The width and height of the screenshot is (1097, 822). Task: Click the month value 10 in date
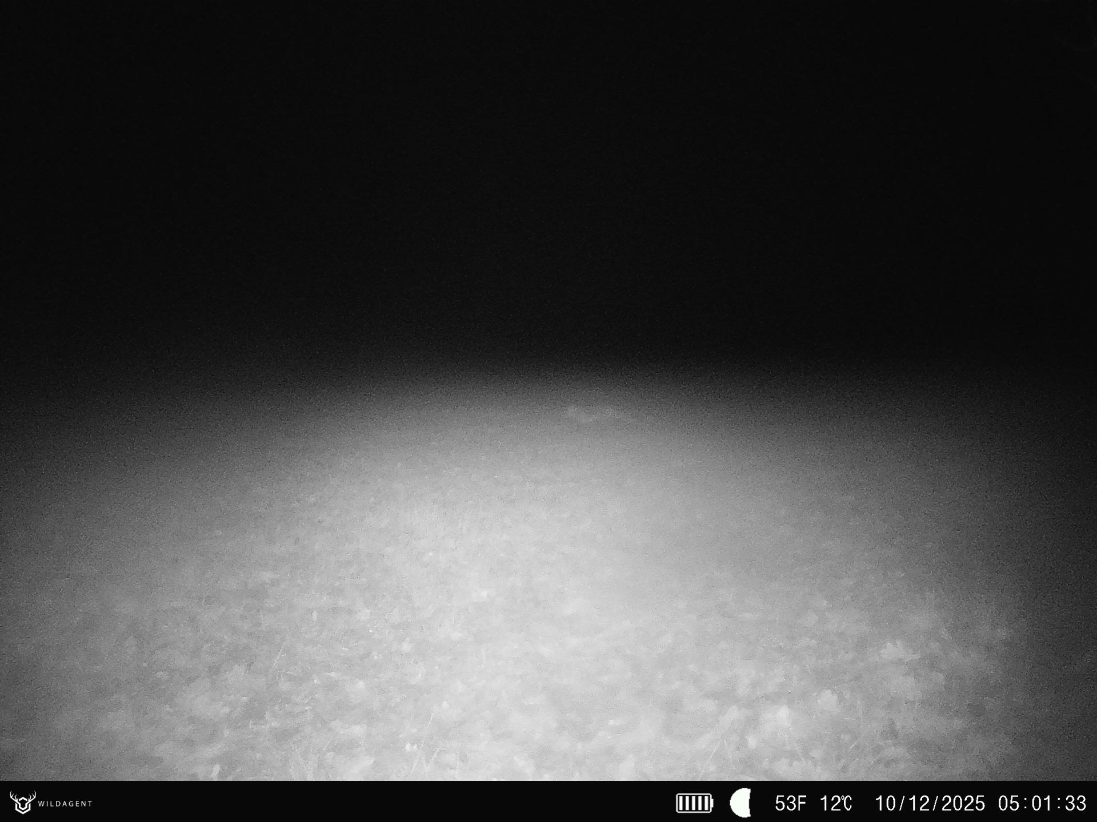click(886, 803)
